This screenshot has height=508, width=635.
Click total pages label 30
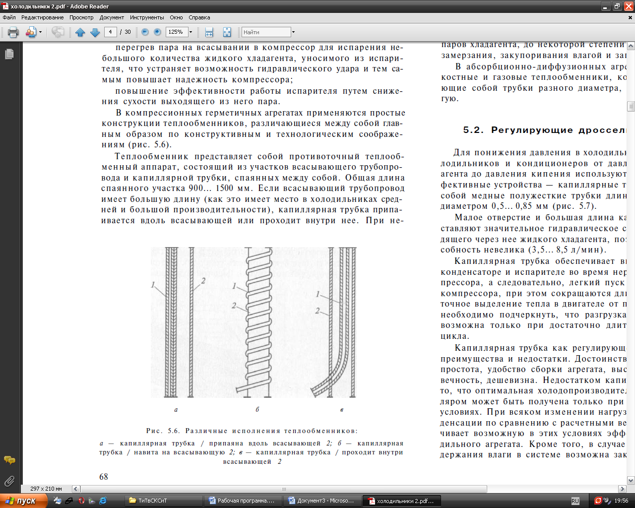point(127,32)
